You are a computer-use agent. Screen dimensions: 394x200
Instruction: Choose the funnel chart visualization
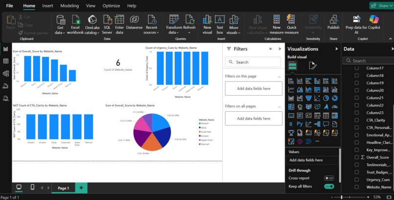pos(308,98)
